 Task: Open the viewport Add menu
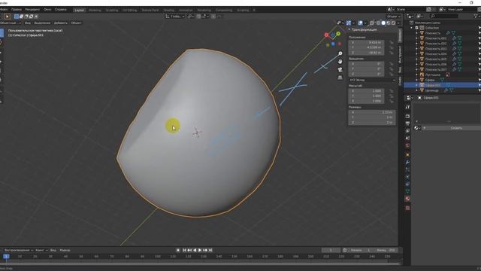click(x=60, y=23)
